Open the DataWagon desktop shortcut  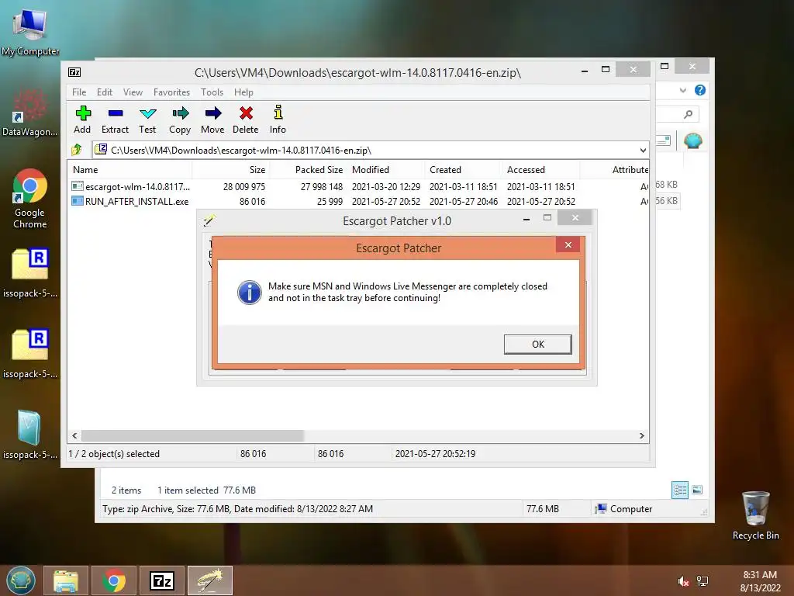[30, 113]
